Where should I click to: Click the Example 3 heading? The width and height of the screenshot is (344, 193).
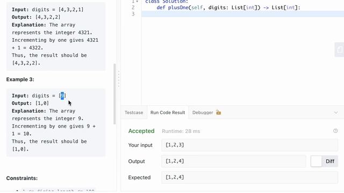click(x=20, y=79)
